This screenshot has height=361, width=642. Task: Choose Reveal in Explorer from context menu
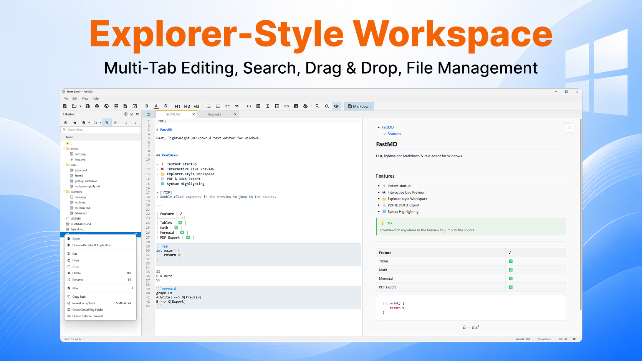pos(100,303)
